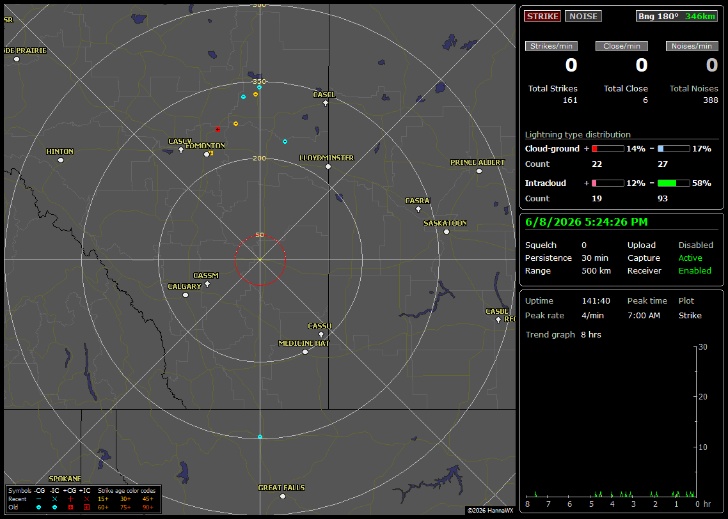Click the Total Close value 6

pyautogui.click(x=645, y=100)
